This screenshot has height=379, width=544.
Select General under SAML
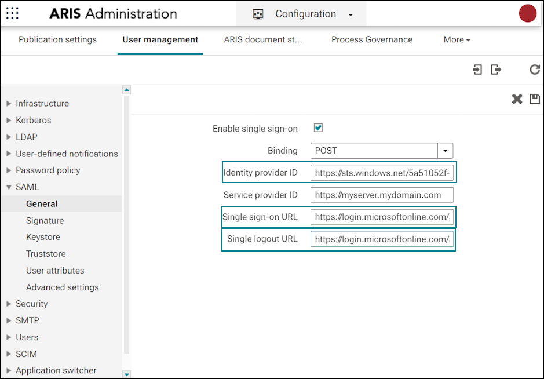tap(62, 204)
